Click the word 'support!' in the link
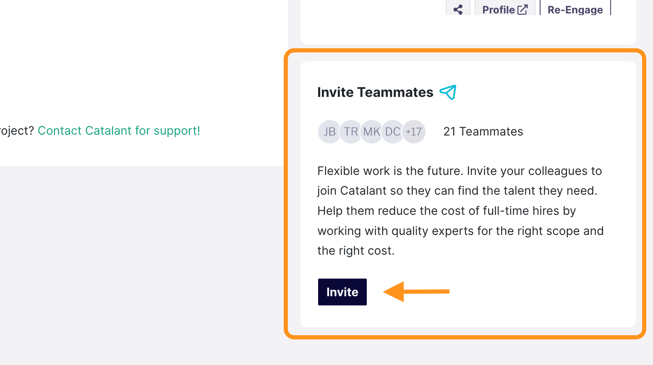The height and width of the screenshot is (365, 653). [177, 131]
